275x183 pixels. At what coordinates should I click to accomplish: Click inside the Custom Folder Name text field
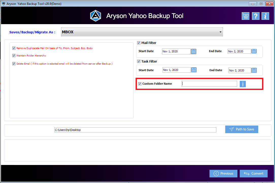click(x=209, y=84)
